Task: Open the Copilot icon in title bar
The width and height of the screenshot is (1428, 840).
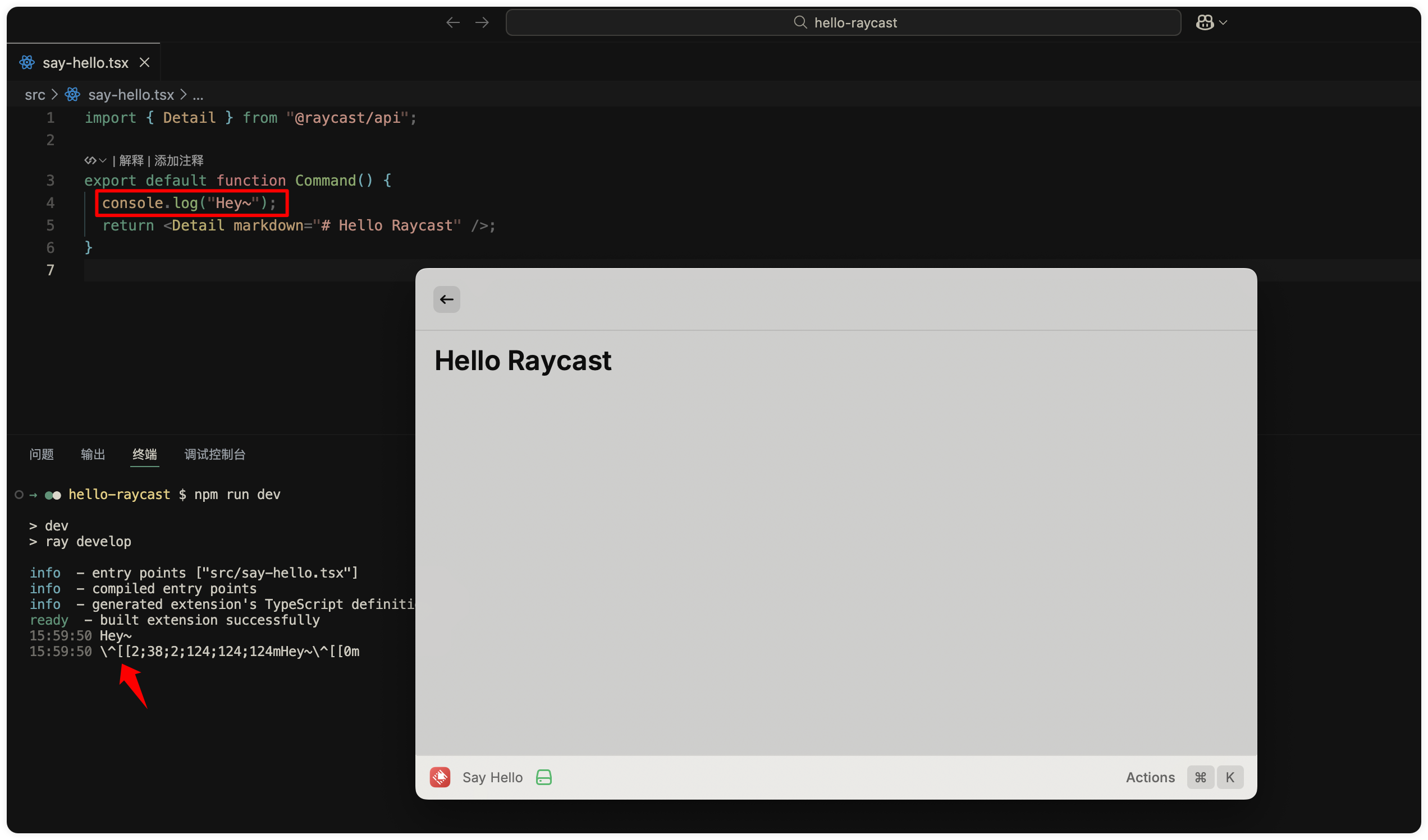Action: pos(1204,22)
